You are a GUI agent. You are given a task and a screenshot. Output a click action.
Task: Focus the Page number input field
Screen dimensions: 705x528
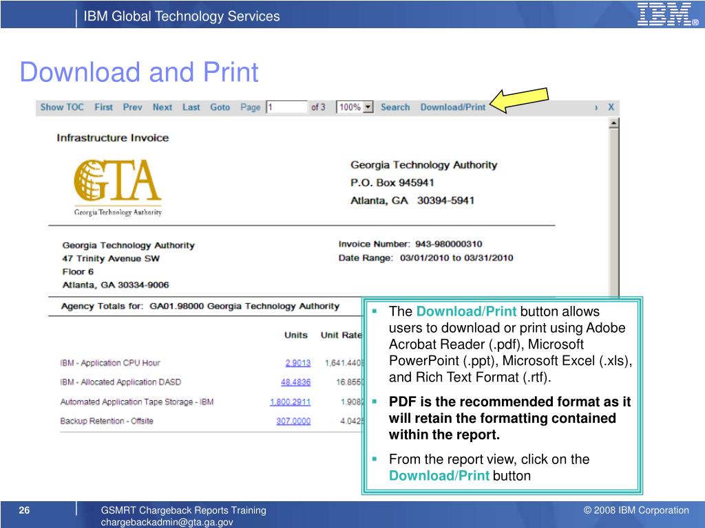pyautogui.click(x=287, y=107)
